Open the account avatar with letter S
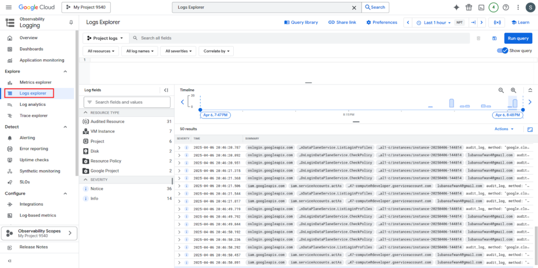 530,7
